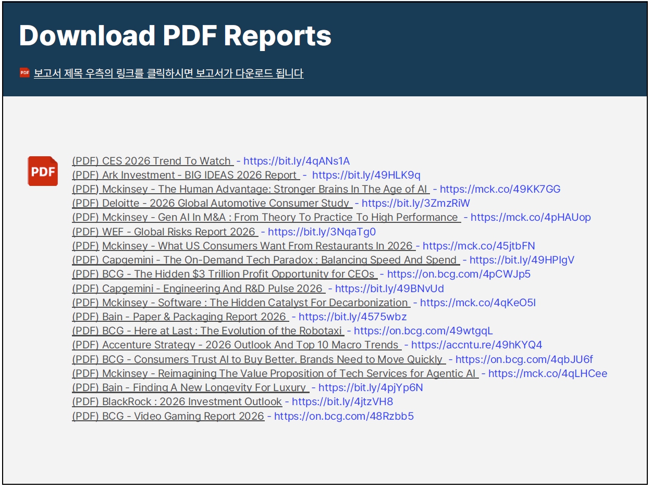Click the Mckinsey Decarbonization mck.co link
The height and width of the screenshot is (489, 652).
(477, 303)
